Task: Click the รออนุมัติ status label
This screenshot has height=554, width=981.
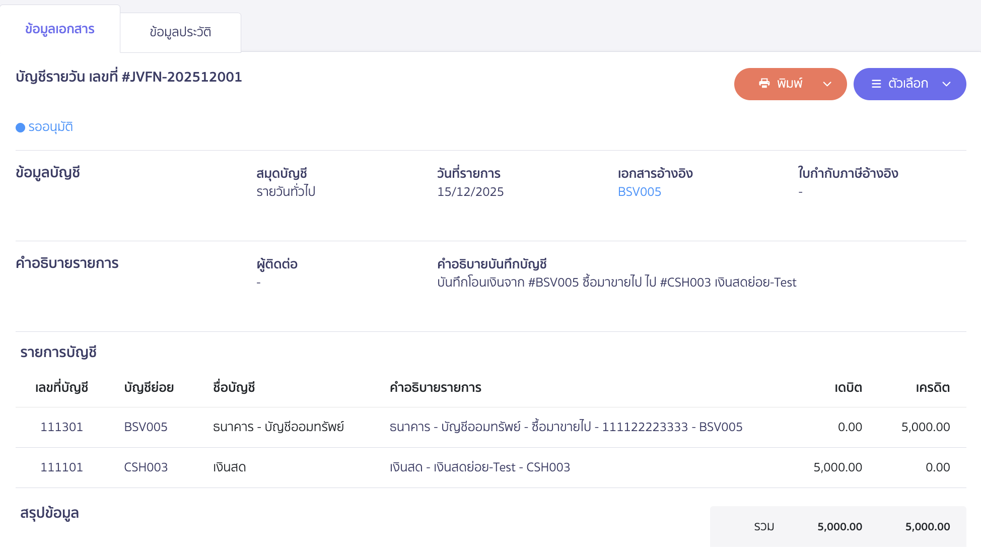Action: coord(51,127)
